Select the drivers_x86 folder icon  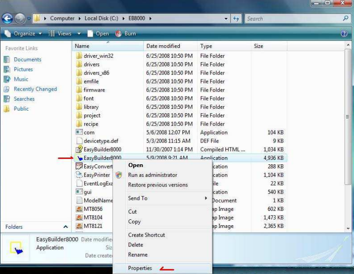pyautogui.click(x=79, y=73)
